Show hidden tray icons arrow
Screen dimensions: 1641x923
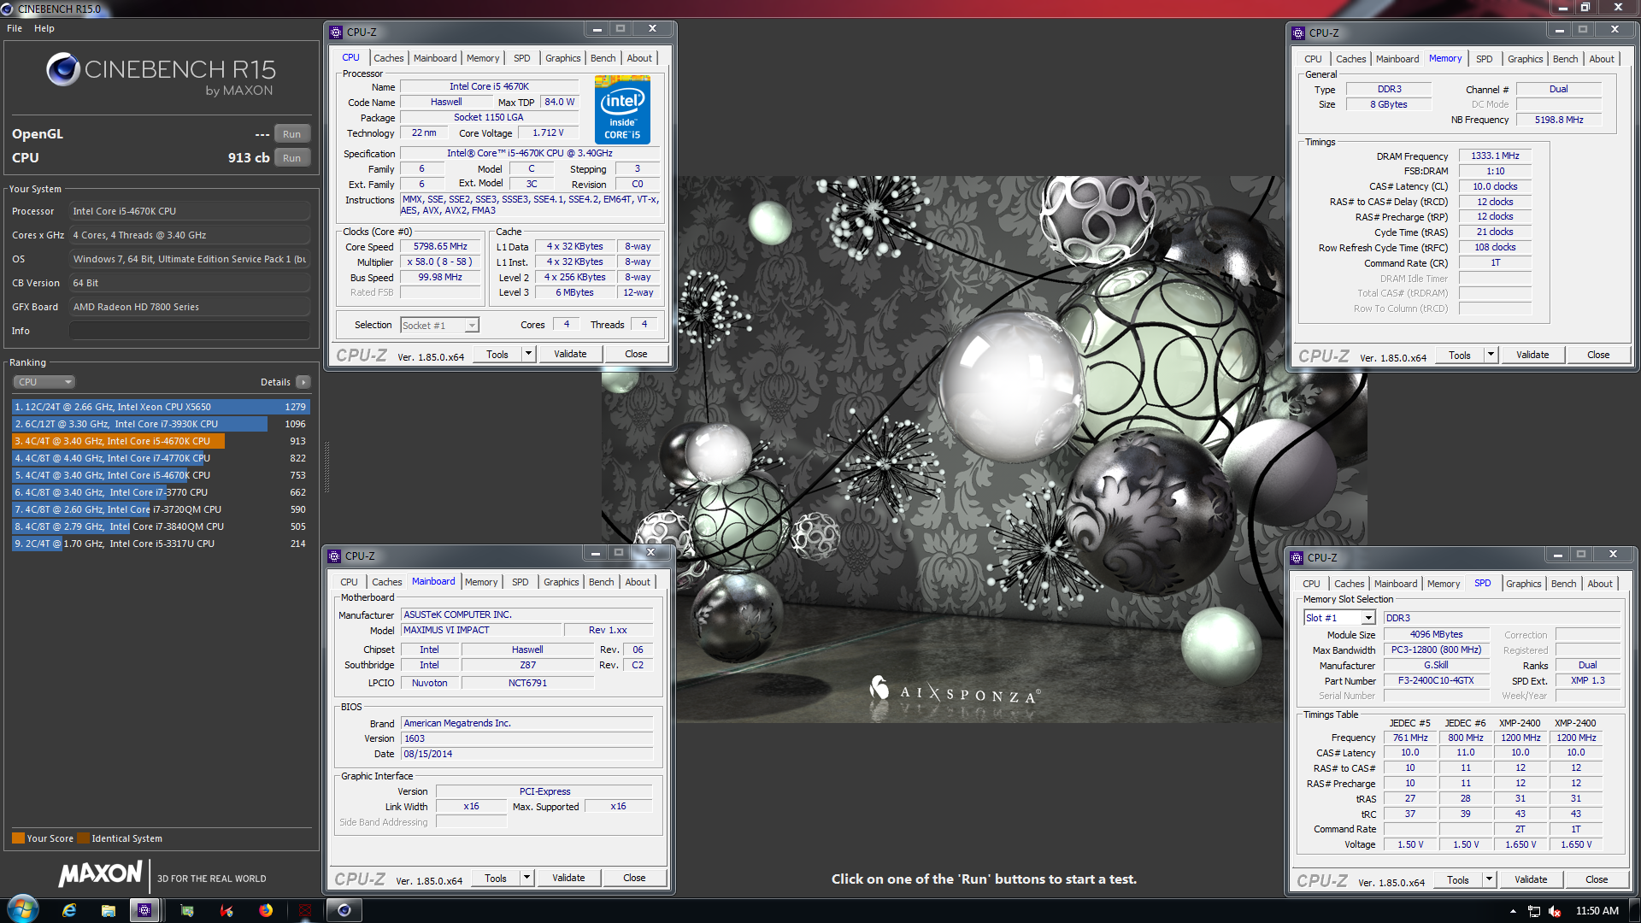(1513, 911)
